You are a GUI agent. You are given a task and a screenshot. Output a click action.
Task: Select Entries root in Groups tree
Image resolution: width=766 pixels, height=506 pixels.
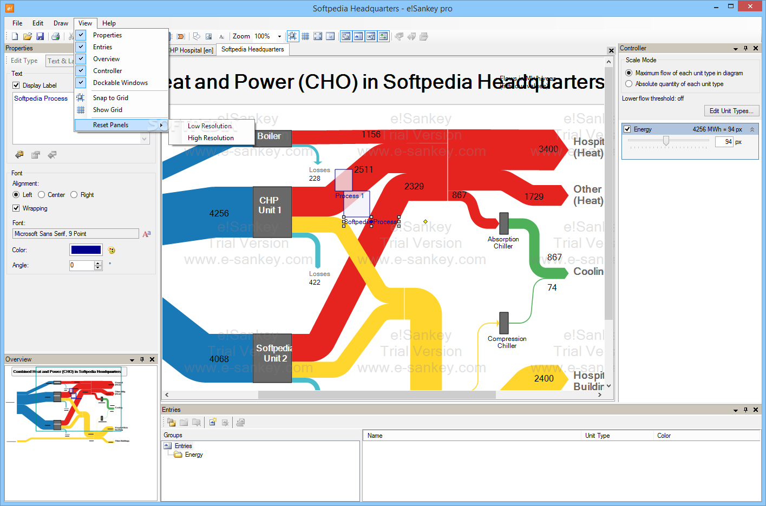(183, 446)
